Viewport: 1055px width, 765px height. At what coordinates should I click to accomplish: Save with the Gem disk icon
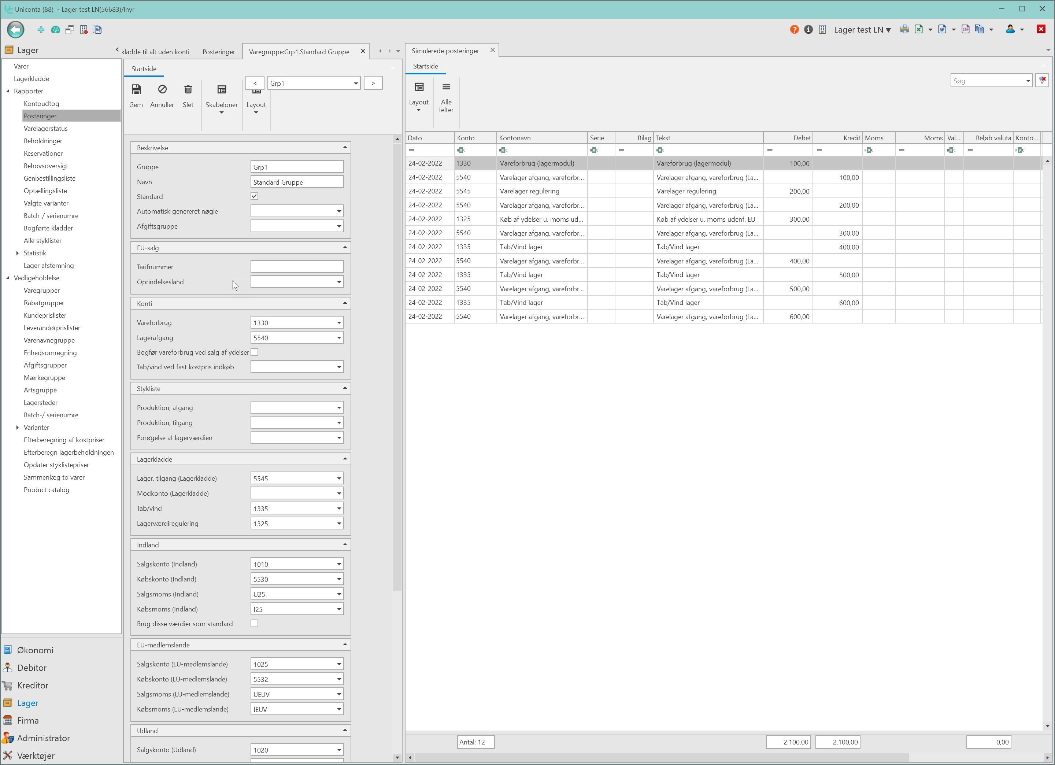[136, 89]
